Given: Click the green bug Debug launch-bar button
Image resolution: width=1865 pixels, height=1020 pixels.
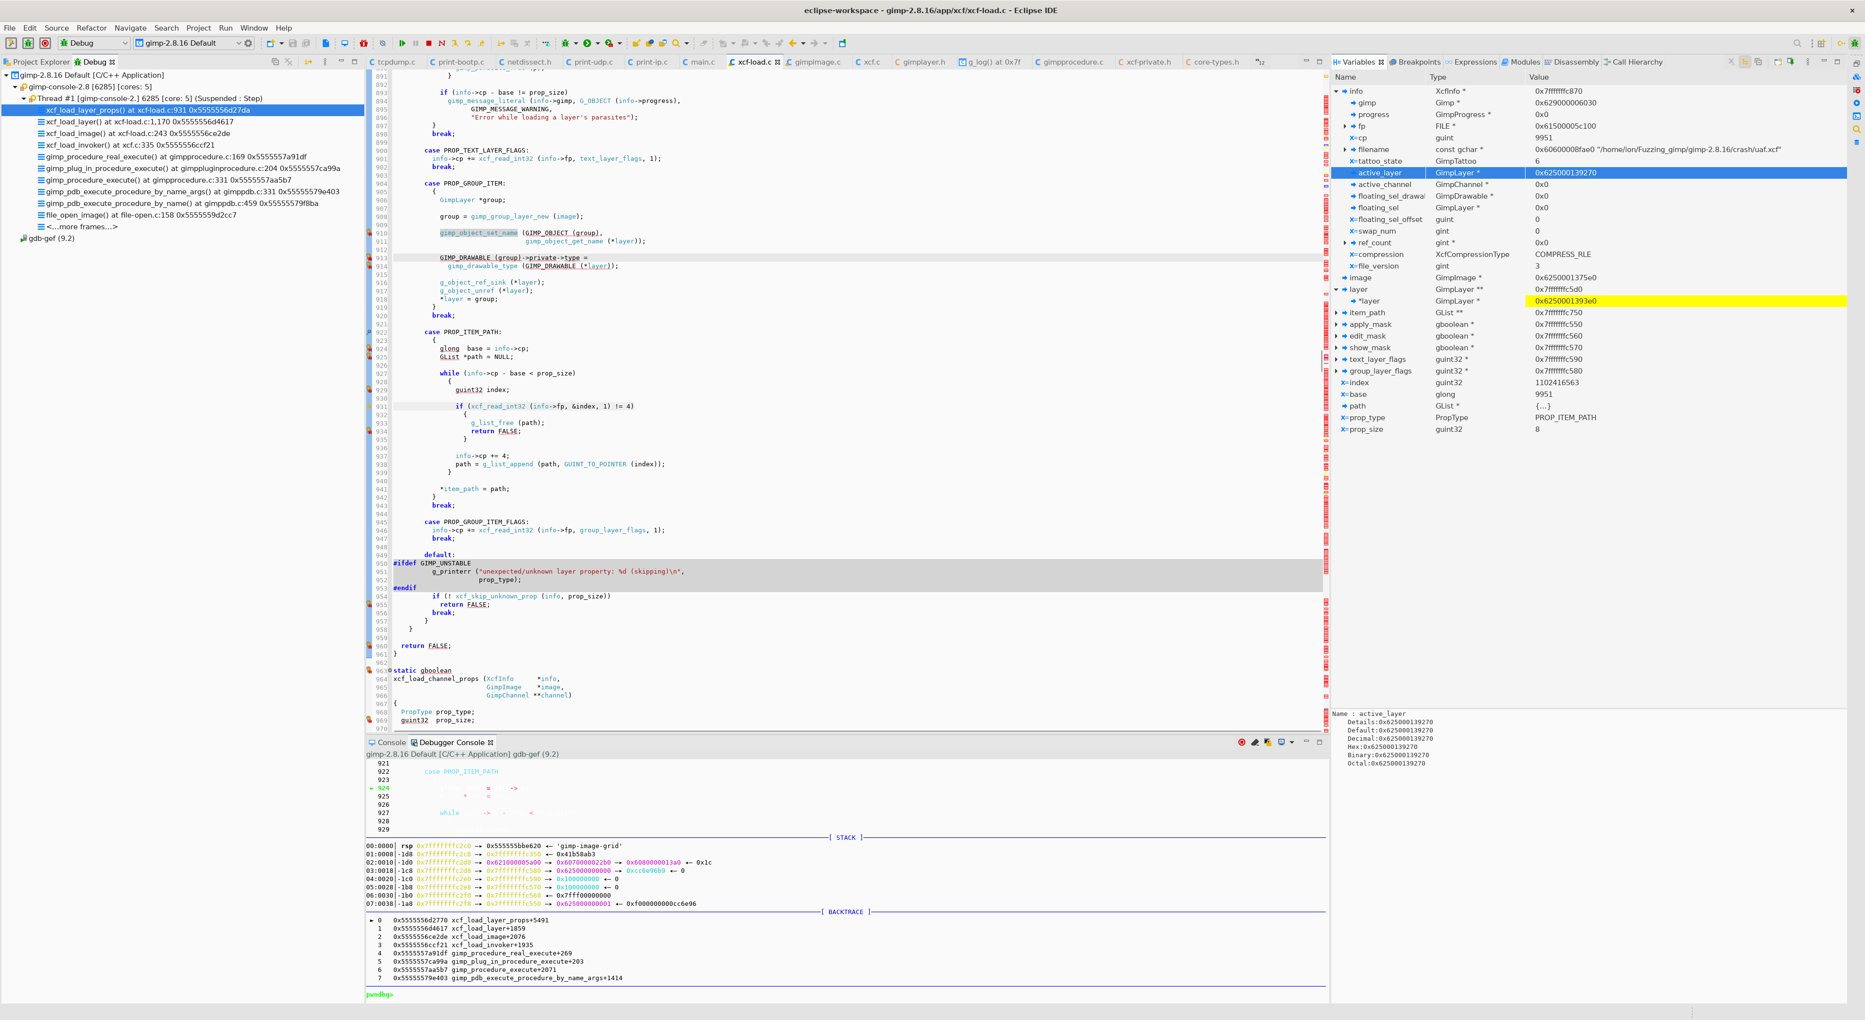Looking at the screenshot, I should [28, 43].
